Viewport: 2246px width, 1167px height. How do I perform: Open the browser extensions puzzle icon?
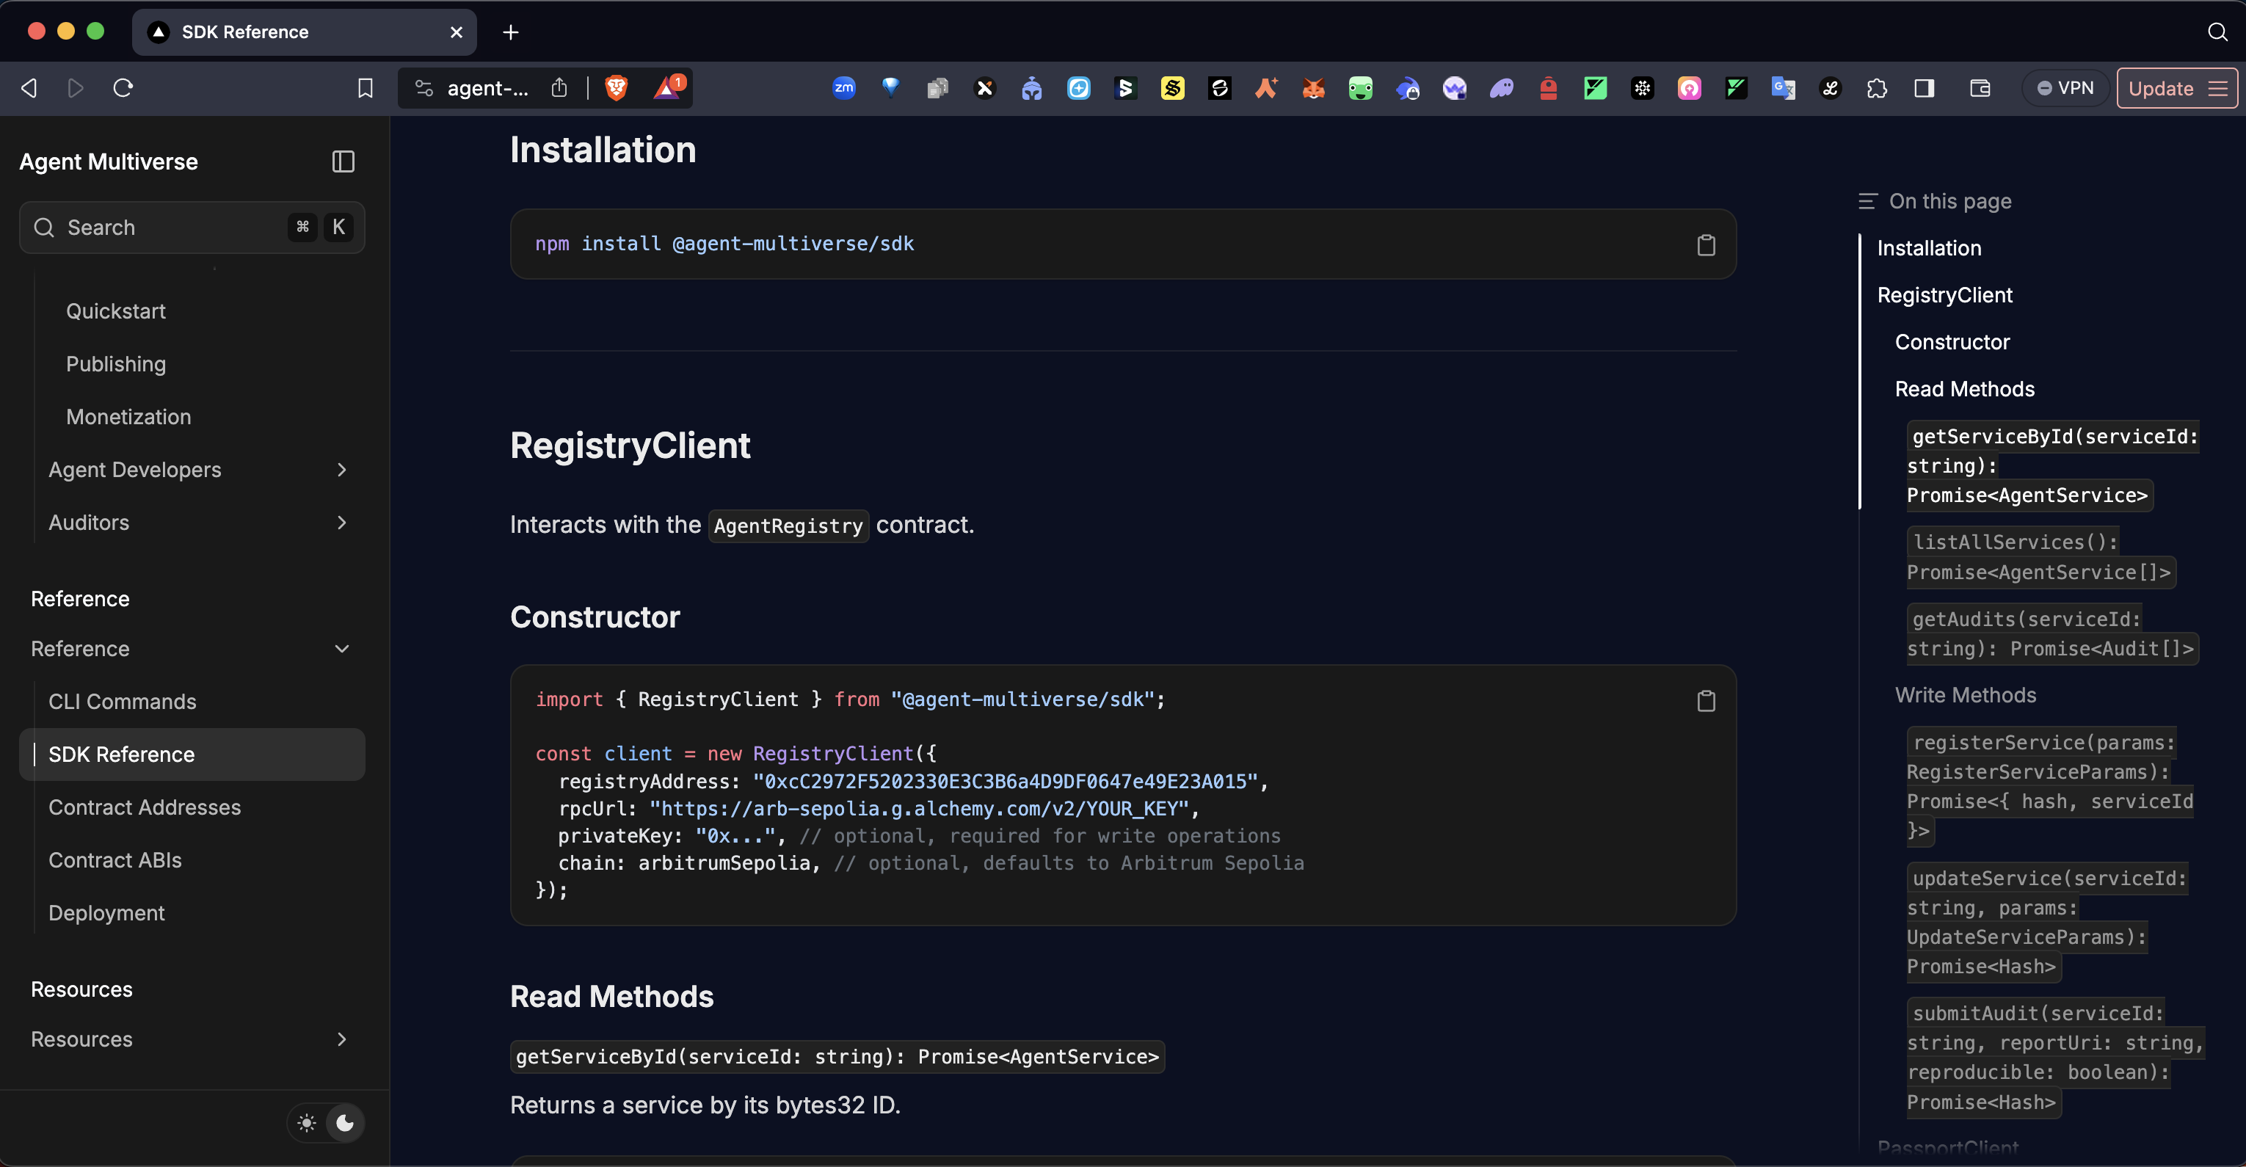pos(1876,88)
